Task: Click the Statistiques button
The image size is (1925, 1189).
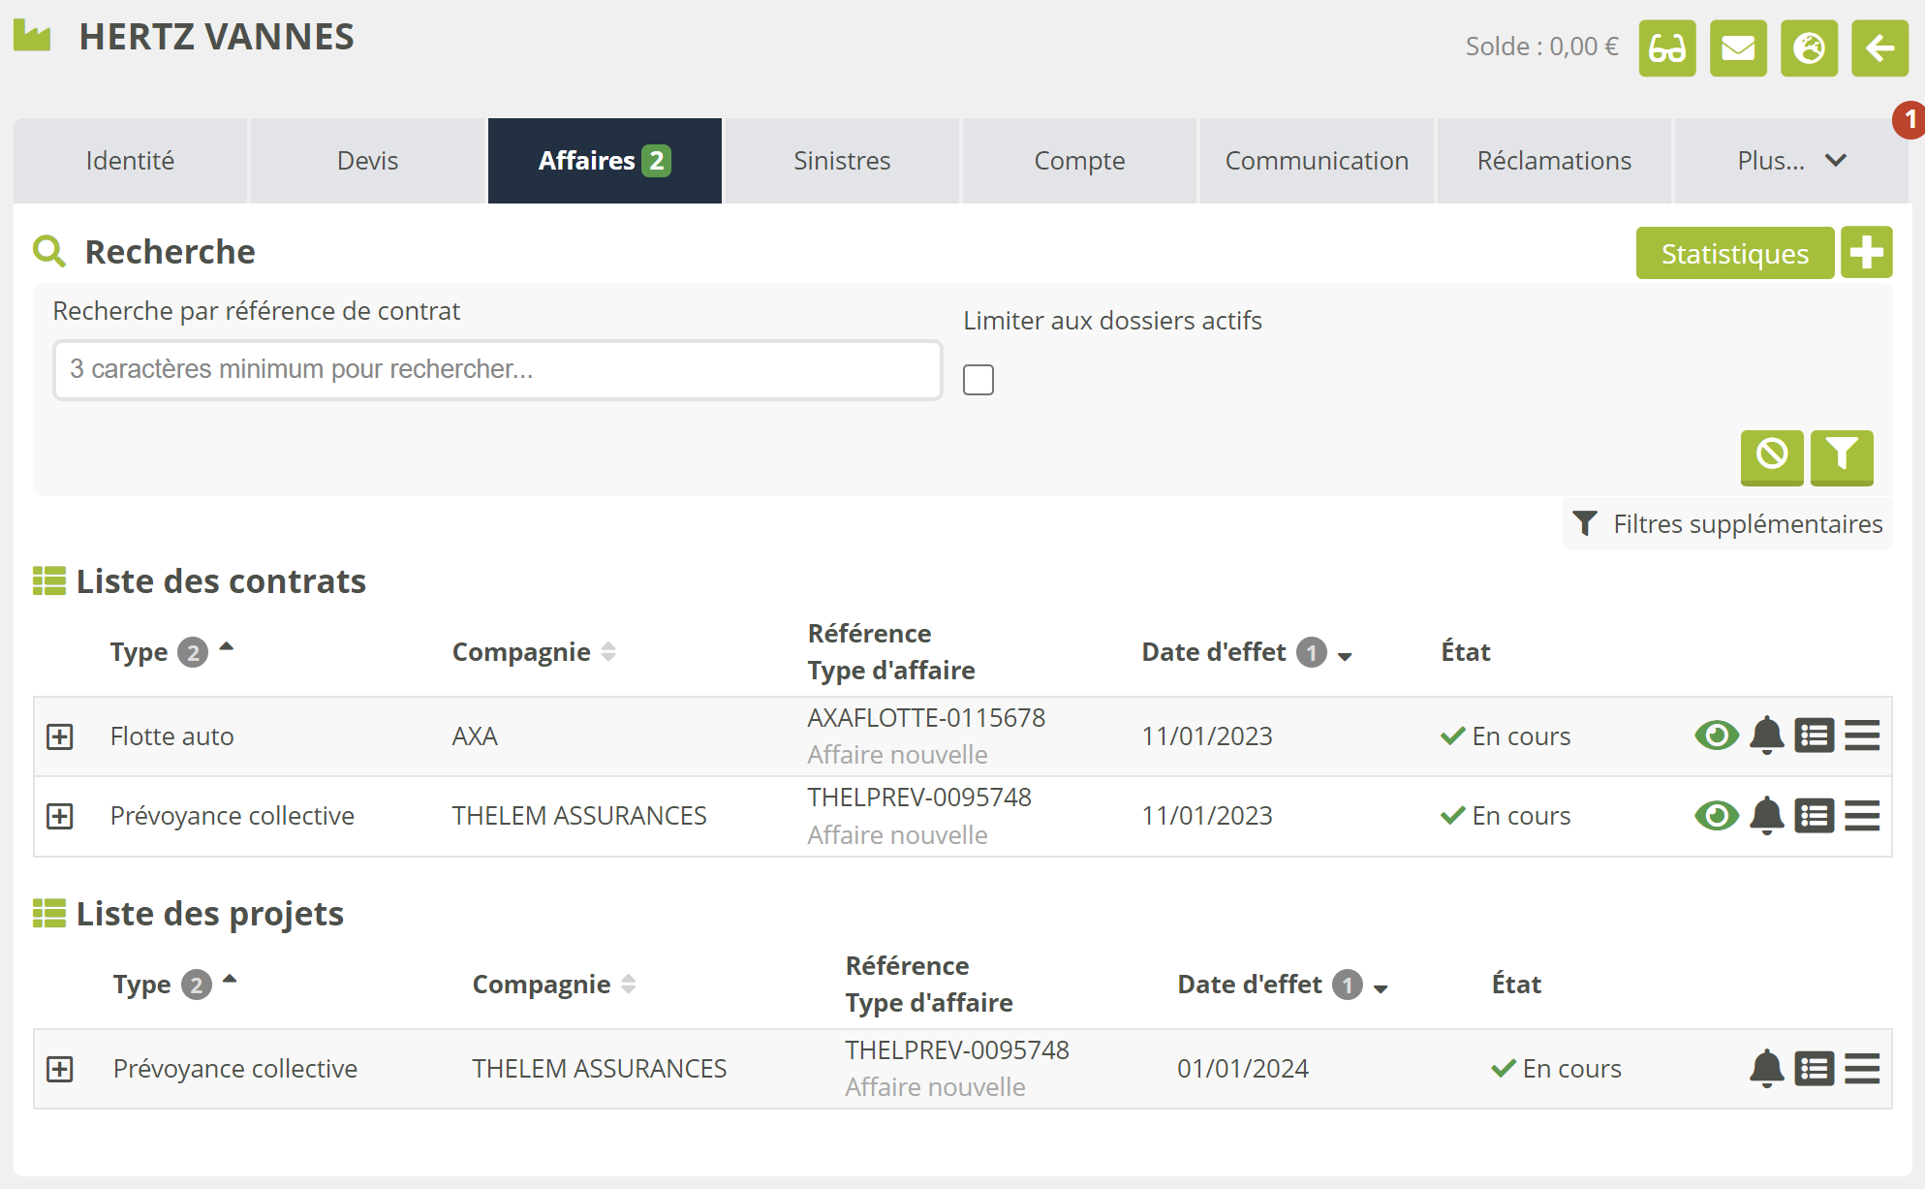Action: click(x=1734, y=254)
